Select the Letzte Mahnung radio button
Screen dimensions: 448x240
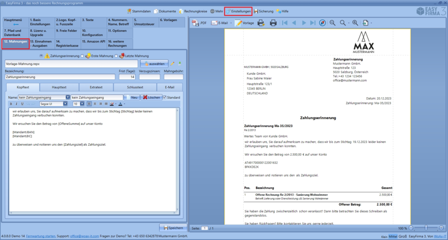(x=116, y=56)
